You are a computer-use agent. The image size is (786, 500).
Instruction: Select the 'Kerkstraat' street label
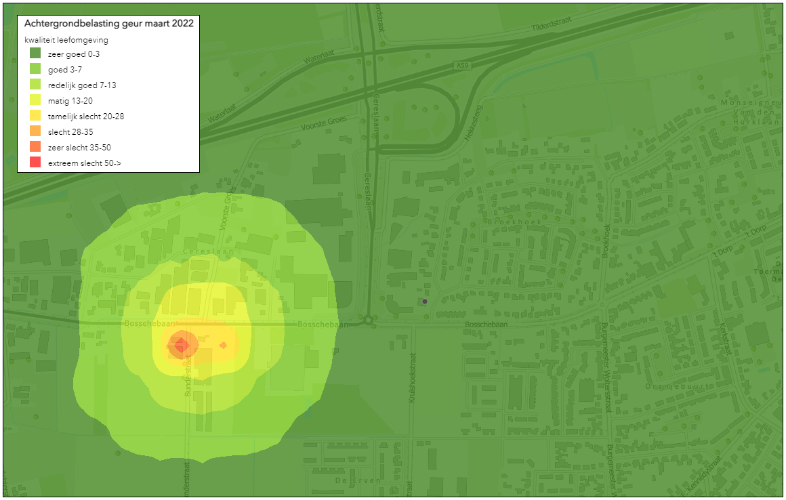pyautogui.click(x=724, y=339)
